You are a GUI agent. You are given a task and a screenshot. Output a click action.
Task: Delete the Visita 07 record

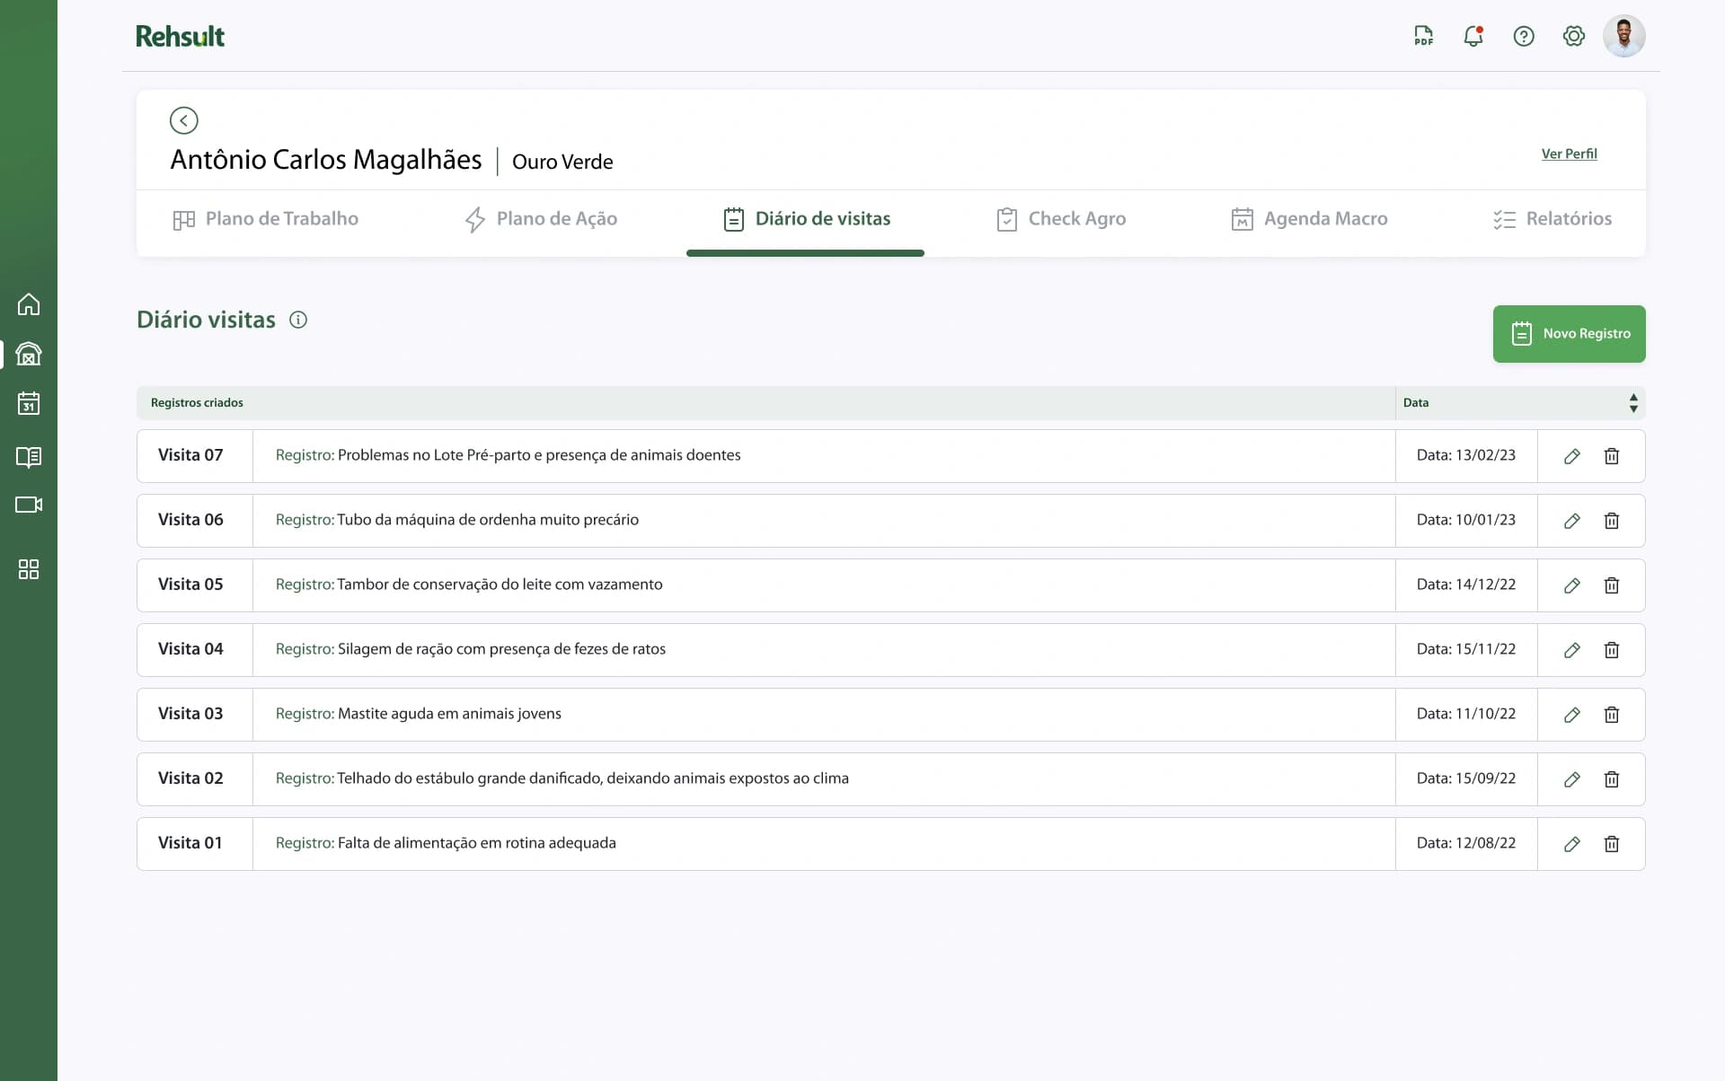point(1612,456)
